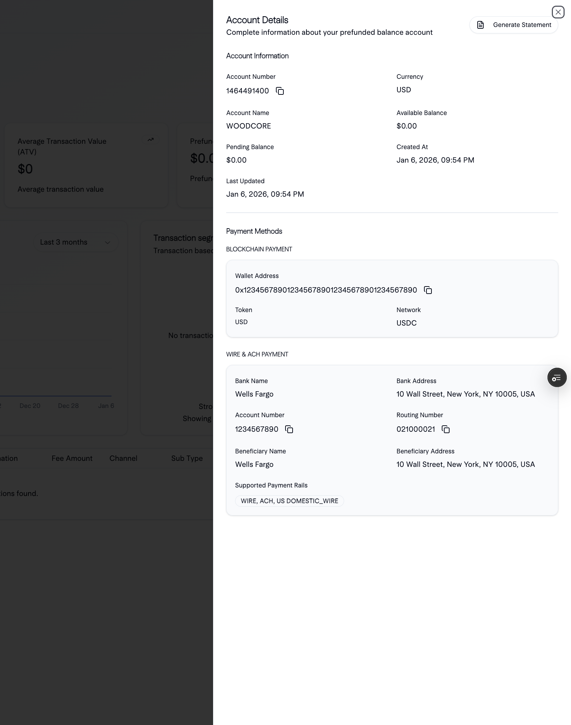
Task: Copy bank account number 1234567890
Action: tap(289, 430)
